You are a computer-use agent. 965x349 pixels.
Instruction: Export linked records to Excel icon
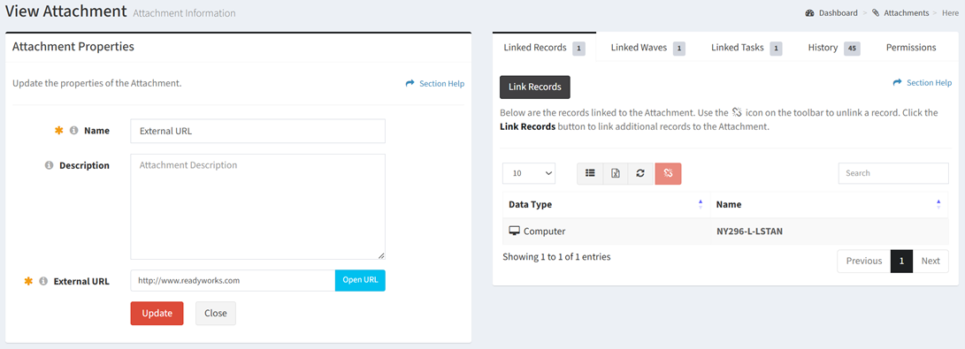coord(616,173)
